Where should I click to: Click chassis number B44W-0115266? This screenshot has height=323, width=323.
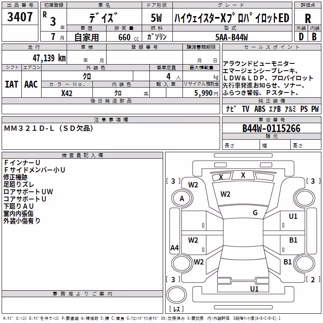[x=271, y=128]
